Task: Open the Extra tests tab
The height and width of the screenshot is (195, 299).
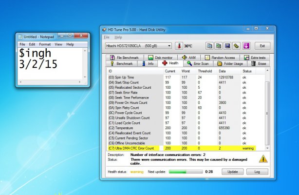Action: (255, 58)
